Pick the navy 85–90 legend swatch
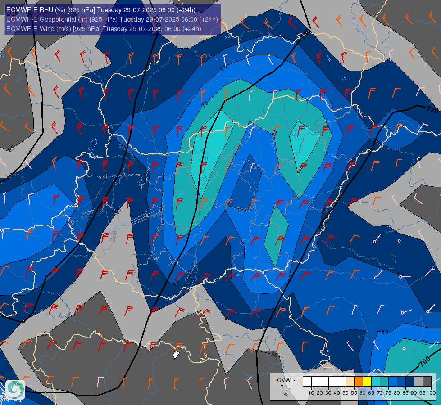This screenshot has width=441, height=405. coord(410,381)
